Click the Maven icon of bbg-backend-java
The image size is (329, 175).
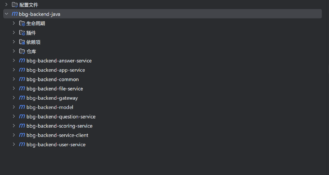point(15,14)
